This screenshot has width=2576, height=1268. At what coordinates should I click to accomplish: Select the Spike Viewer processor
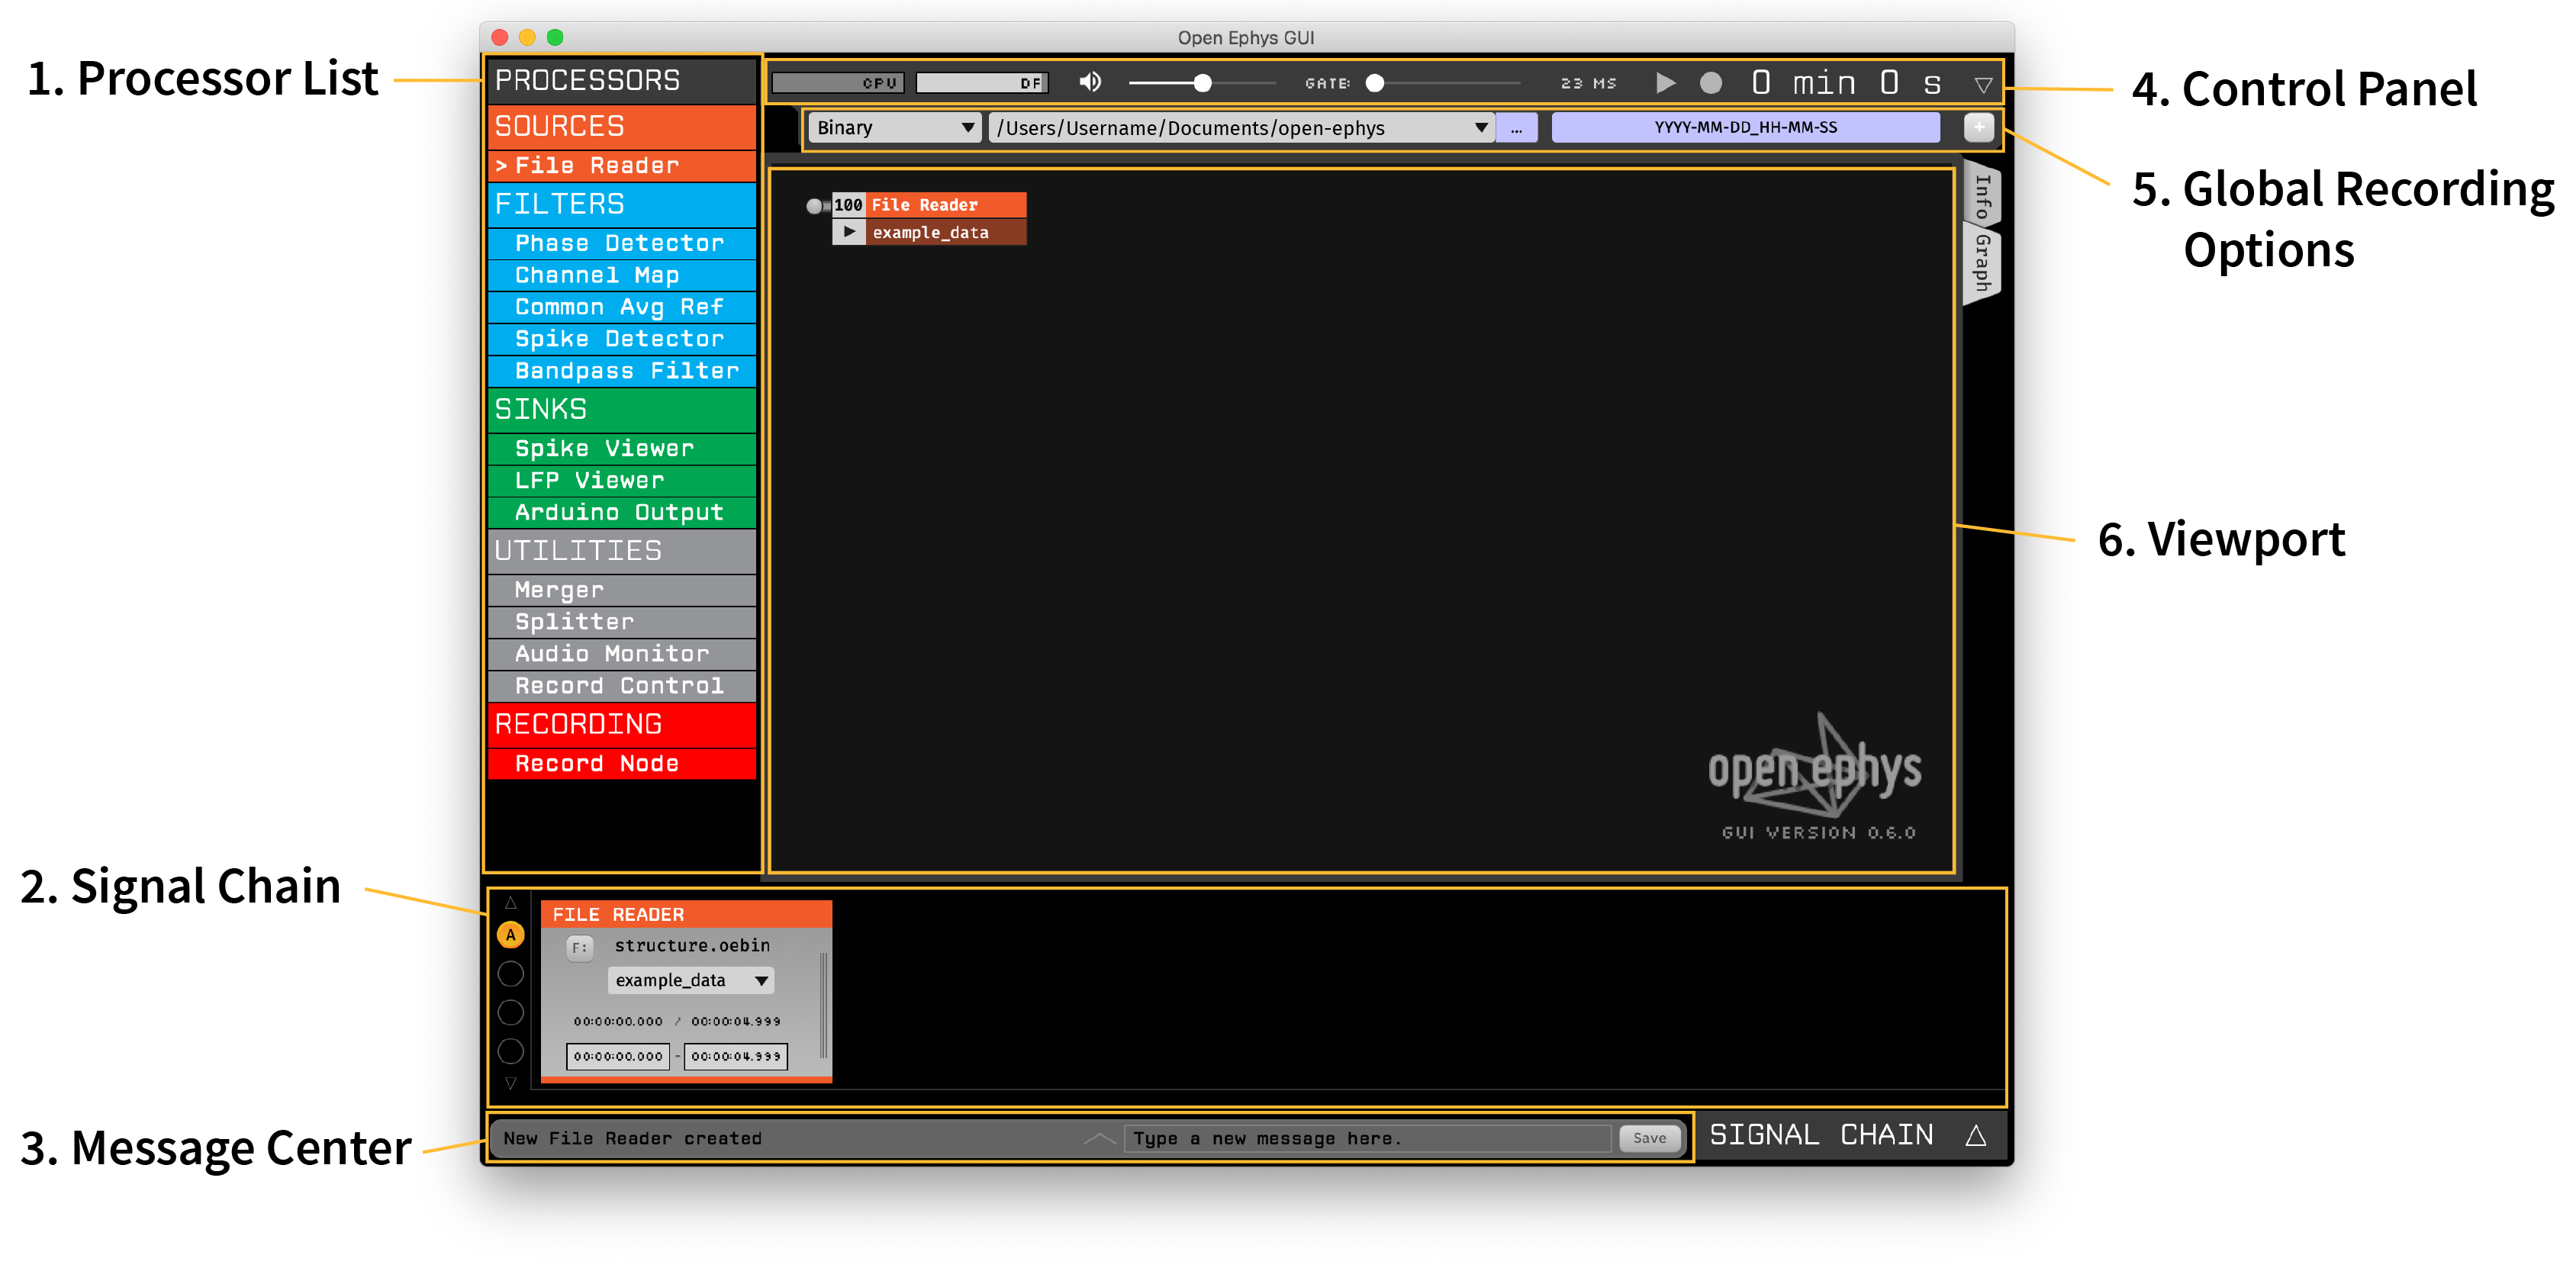tap(622, 448)
